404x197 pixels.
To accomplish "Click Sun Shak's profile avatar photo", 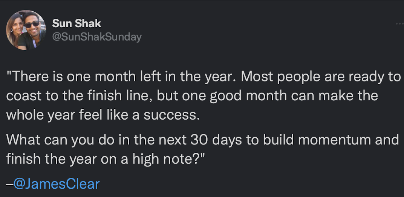I will click(26, 30).
